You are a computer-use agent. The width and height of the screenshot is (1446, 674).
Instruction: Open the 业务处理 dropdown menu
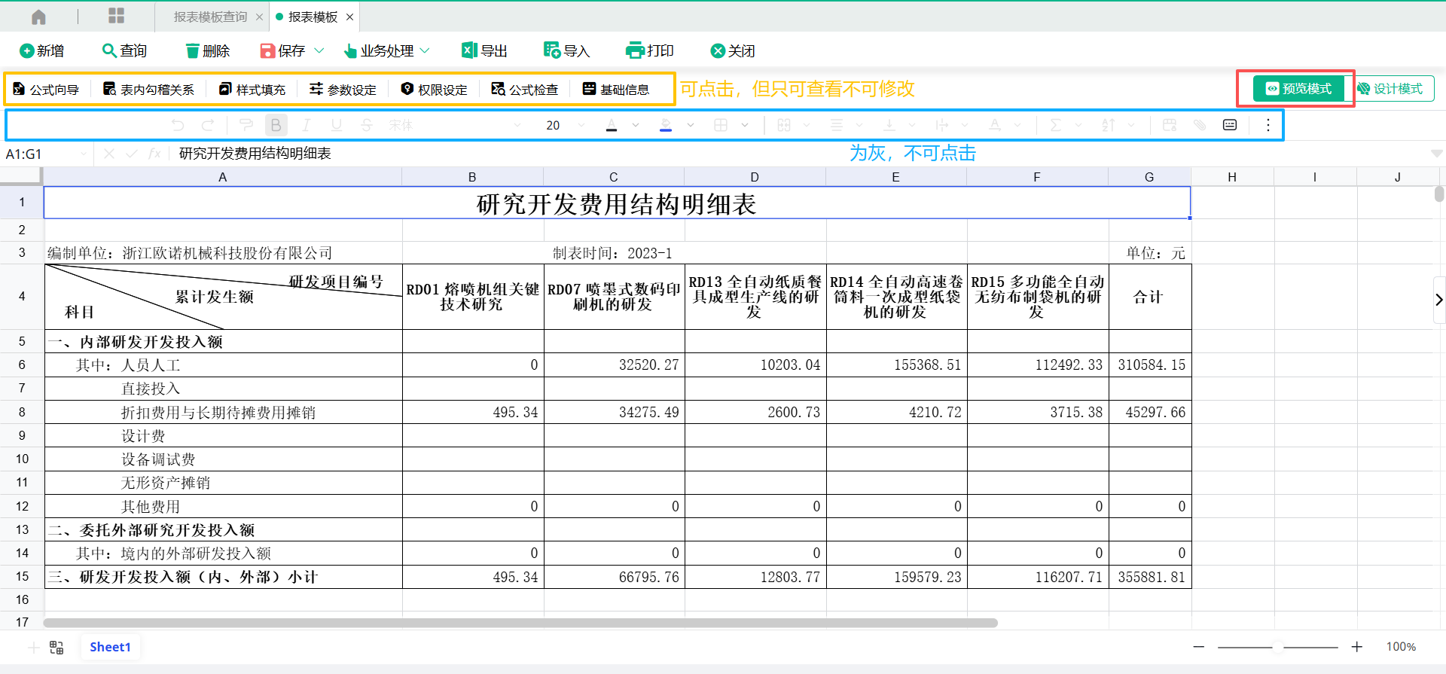coord(386,50)
